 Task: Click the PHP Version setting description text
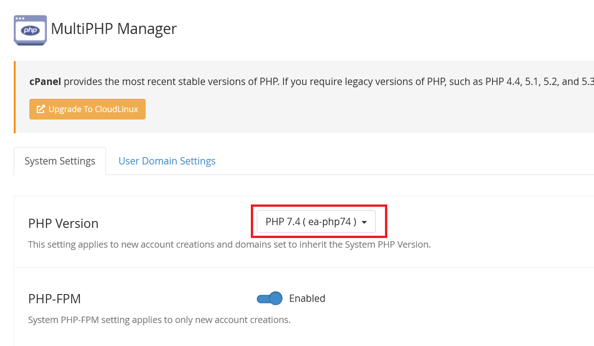point(230,244)
